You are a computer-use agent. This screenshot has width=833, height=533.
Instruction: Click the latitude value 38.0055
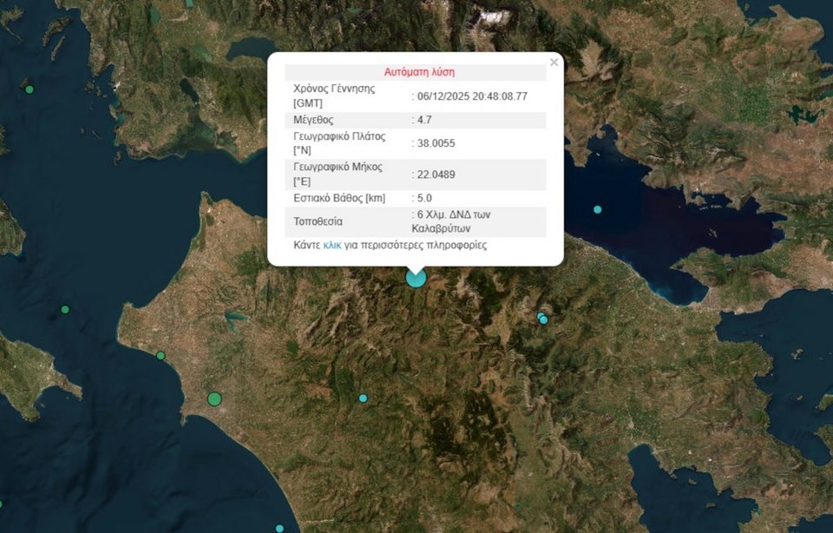click(x=436, y=143)
